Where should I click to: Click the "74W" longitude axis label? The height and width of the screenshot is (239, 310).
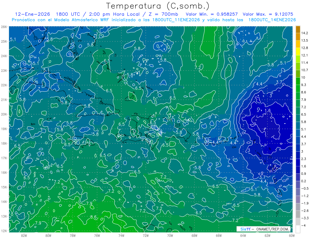(x=121, y=235)
